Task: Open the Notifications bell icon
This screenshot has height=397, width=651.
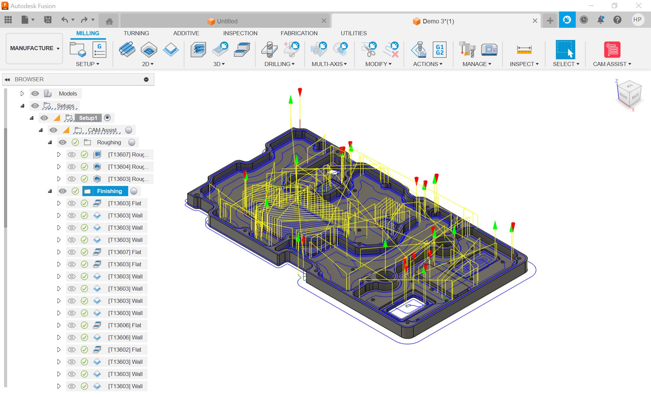Action: 600,20
